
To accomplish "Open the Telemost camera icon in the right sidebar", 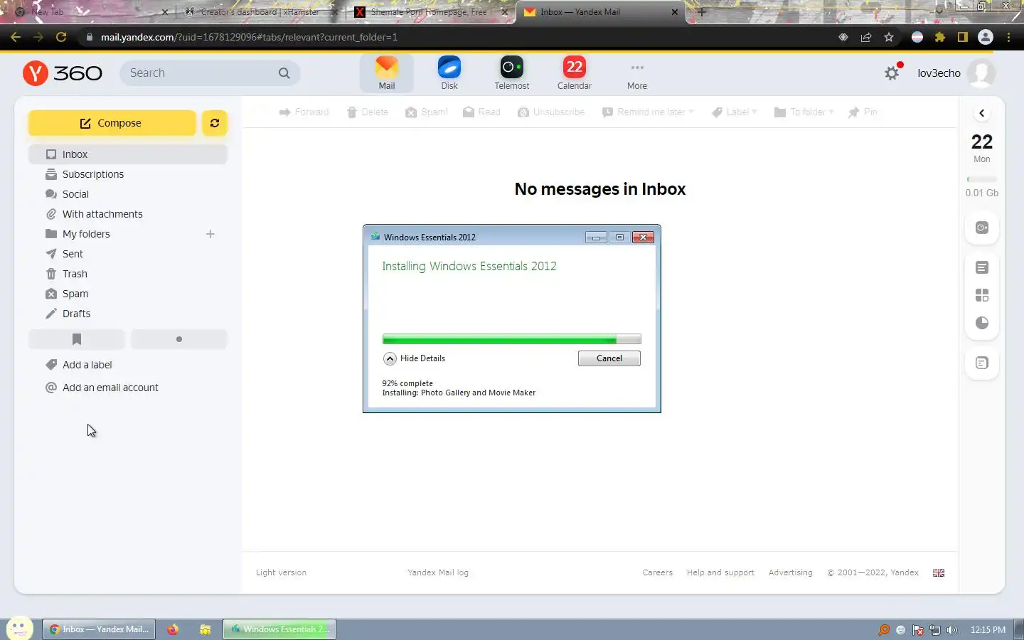I will (x=981, y=228).
